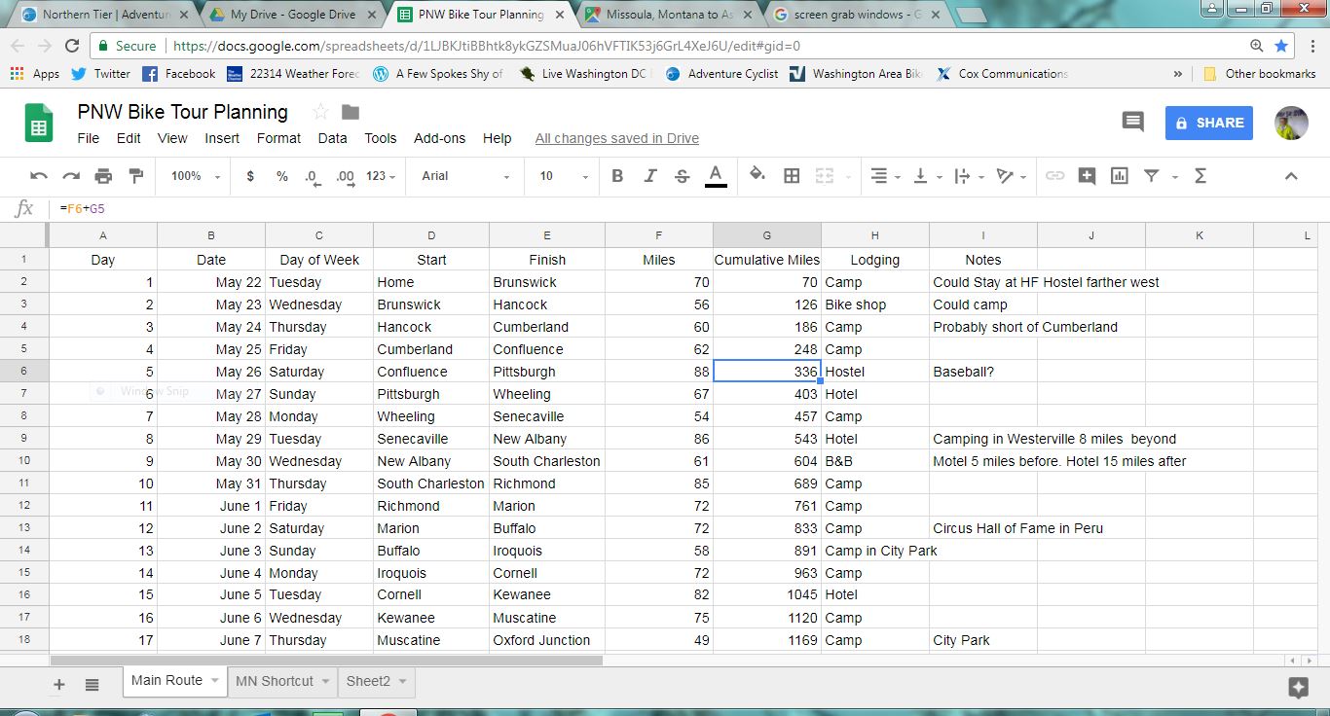
Task: Click the Insert chart icon
Action: coord(1119,176)
